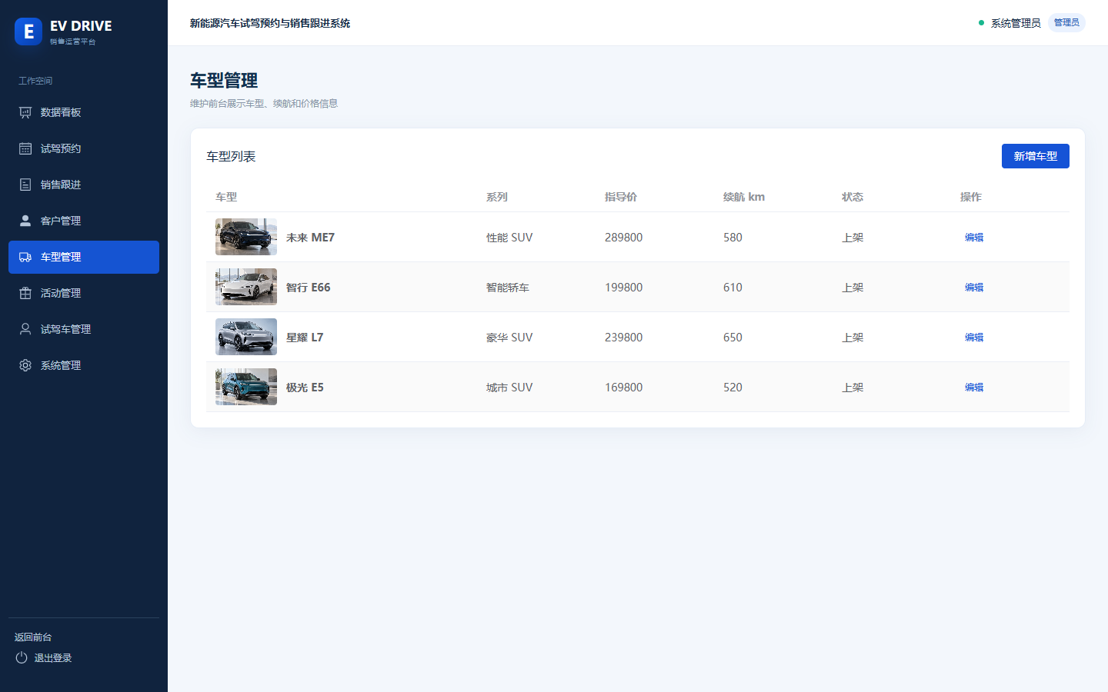The height and width of the screenshot is (692, 1108).
Task: Click the 返回前台 link
Action: tap(33, 637)
